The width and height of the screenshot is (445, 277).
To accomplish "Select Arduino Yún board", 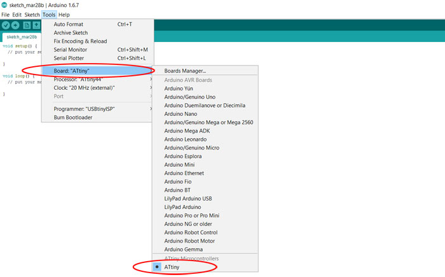I will click(x=205, y=89).
